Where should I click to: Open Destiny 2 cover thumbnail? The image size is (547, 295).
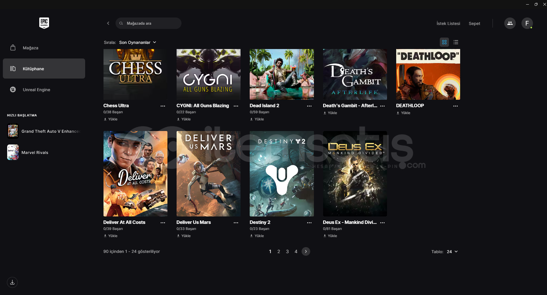(282, 174)
